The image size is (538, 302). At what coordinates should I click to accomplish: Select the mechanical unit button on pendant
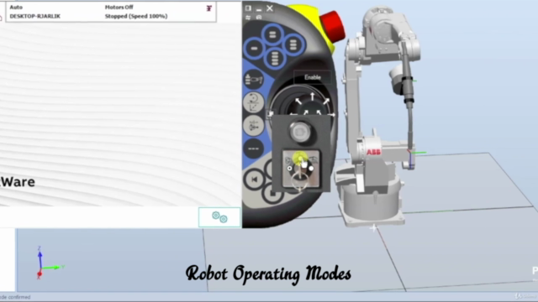pos(254,79)
